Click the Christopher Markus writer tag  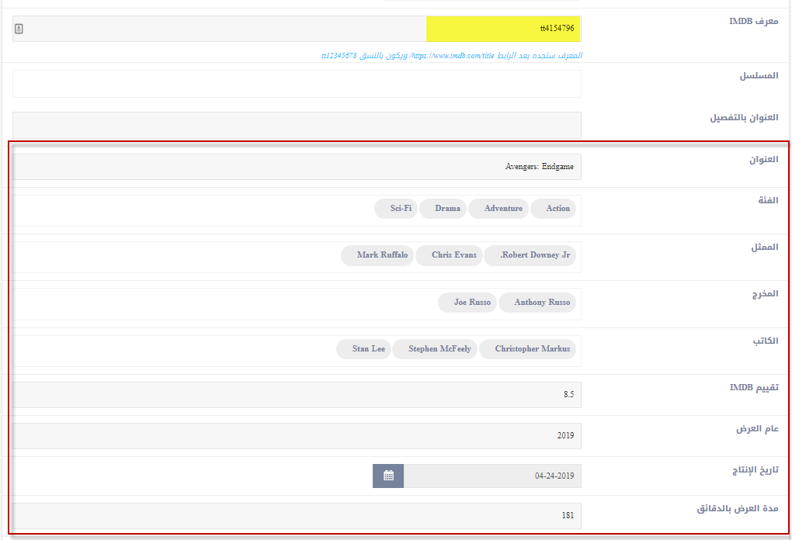[x=527, y=348]
